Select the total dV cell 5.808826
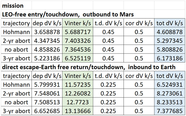186x116 pixels. (x=170, y=49)
